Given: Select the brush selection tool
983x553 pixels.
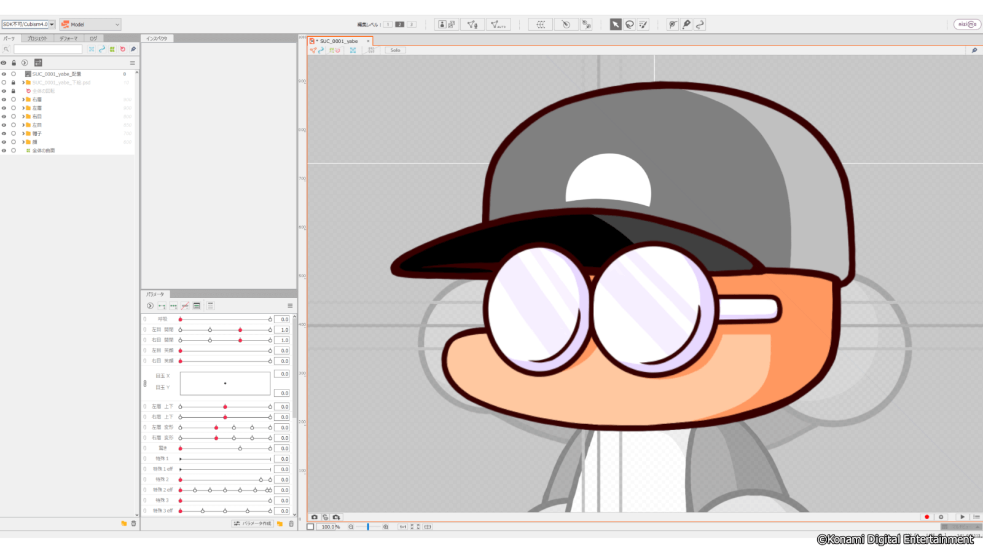Looking at the screenshot, I should 643,25.
